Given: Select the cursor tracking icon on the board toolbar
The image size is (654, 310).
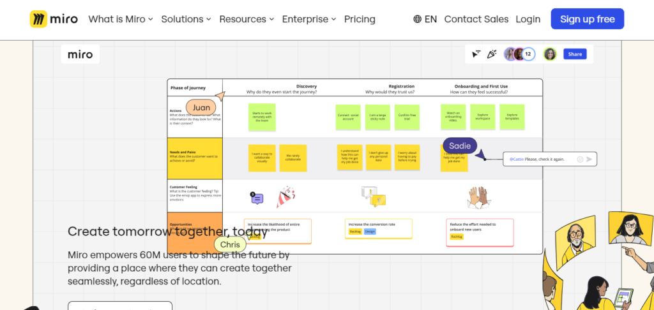Looking at the screenshot, I should (x=476, y=54).
